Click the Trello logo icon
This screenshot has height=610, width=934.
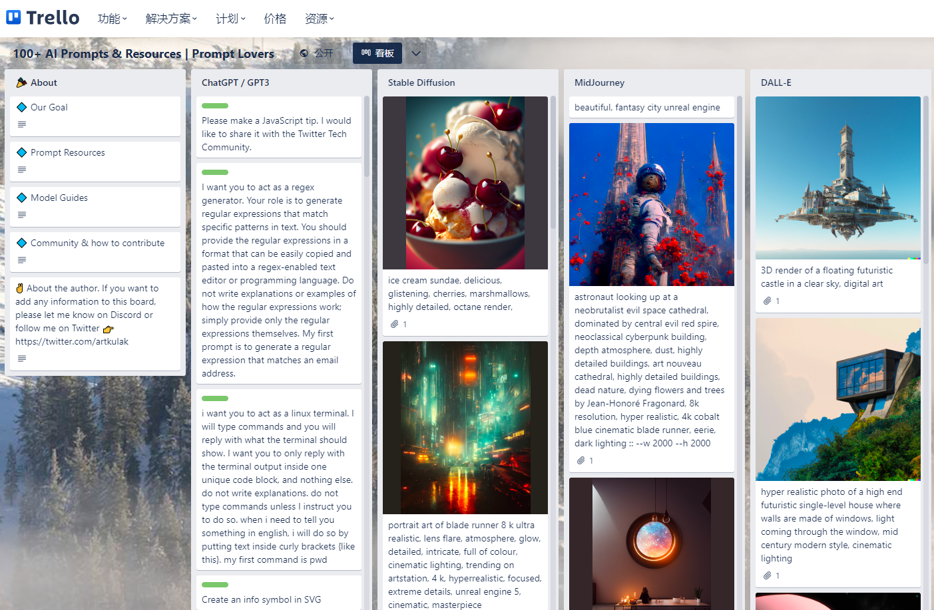(14, 17)
